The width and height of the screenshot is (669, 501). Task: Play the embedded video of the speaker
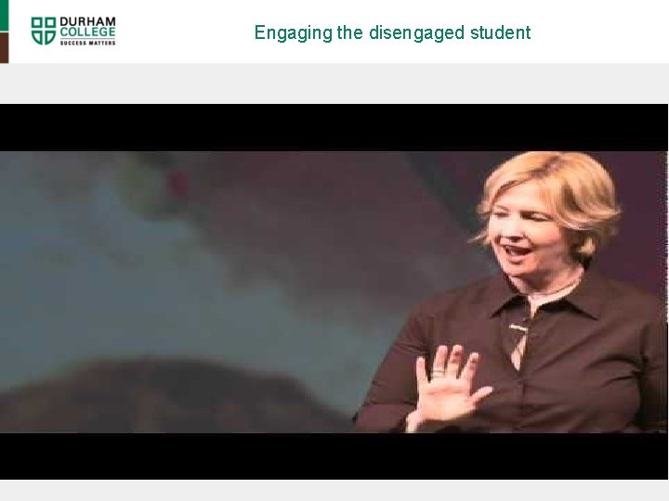coord(334,292)
